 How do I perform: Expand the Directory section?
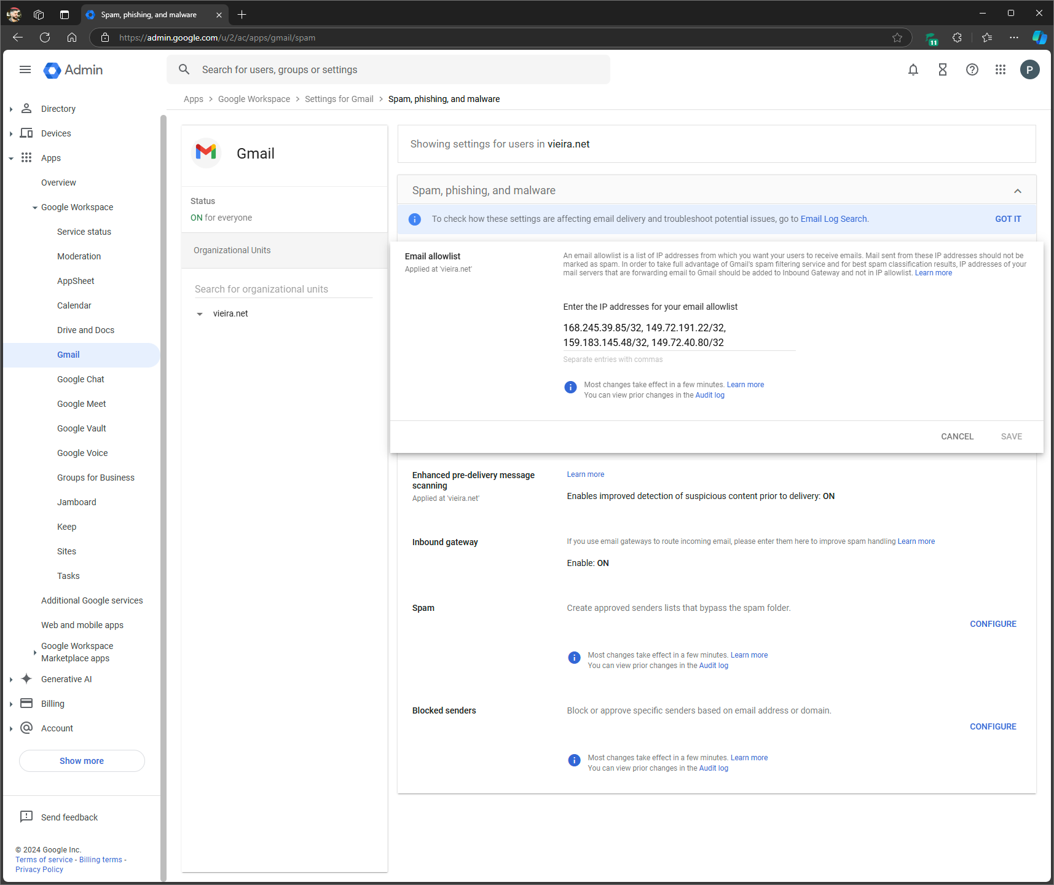(11, 109)
